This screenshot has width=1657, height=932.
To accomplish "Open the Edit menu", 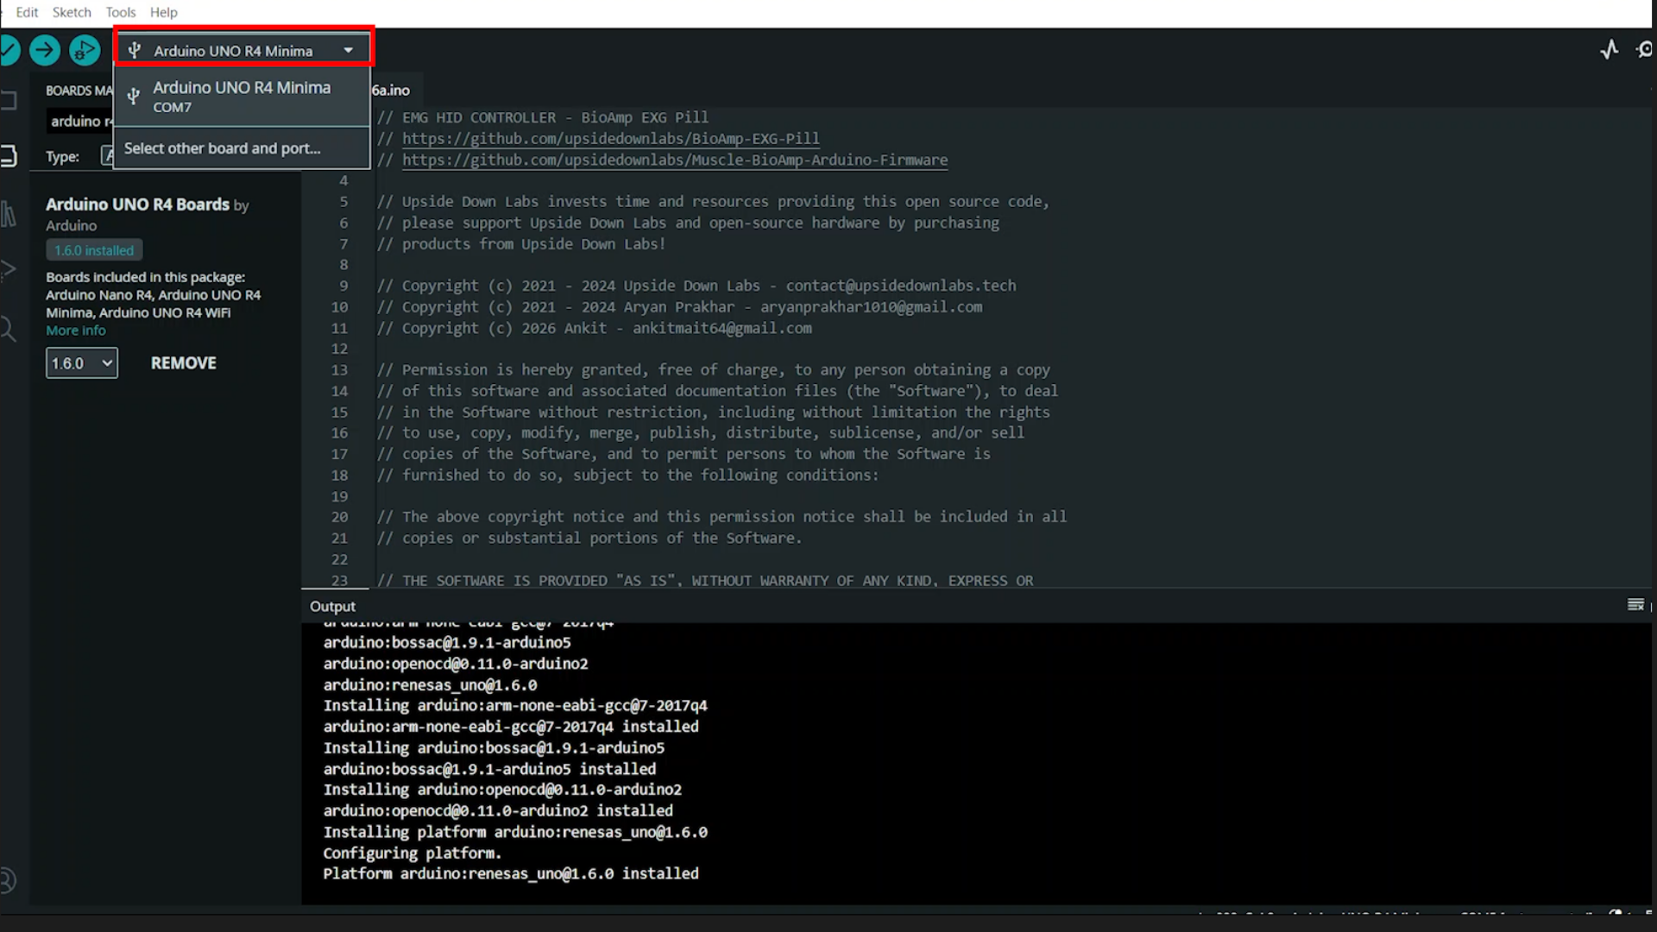I will [27, 12].
